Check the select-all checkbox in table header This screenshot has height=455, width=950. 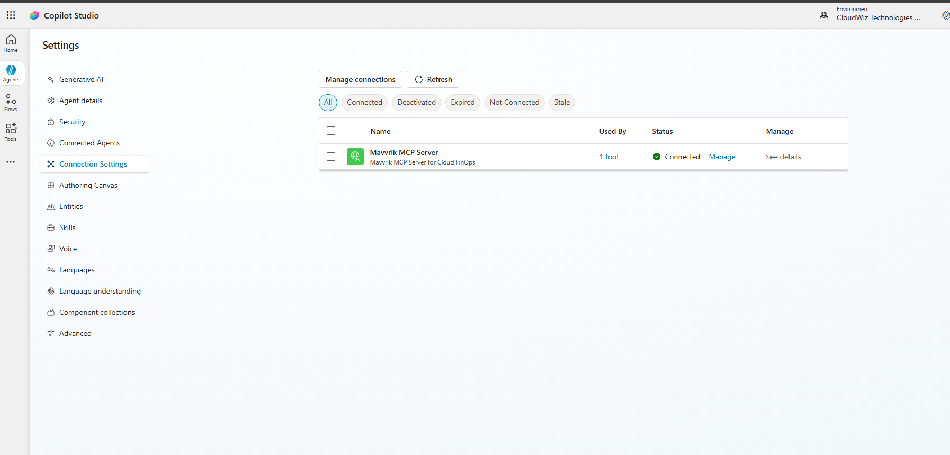pos(331,131)
